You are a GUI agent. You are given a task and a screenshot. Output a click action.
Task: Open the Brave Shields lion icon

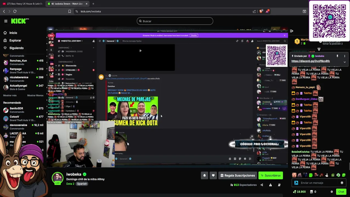point(261,11)
